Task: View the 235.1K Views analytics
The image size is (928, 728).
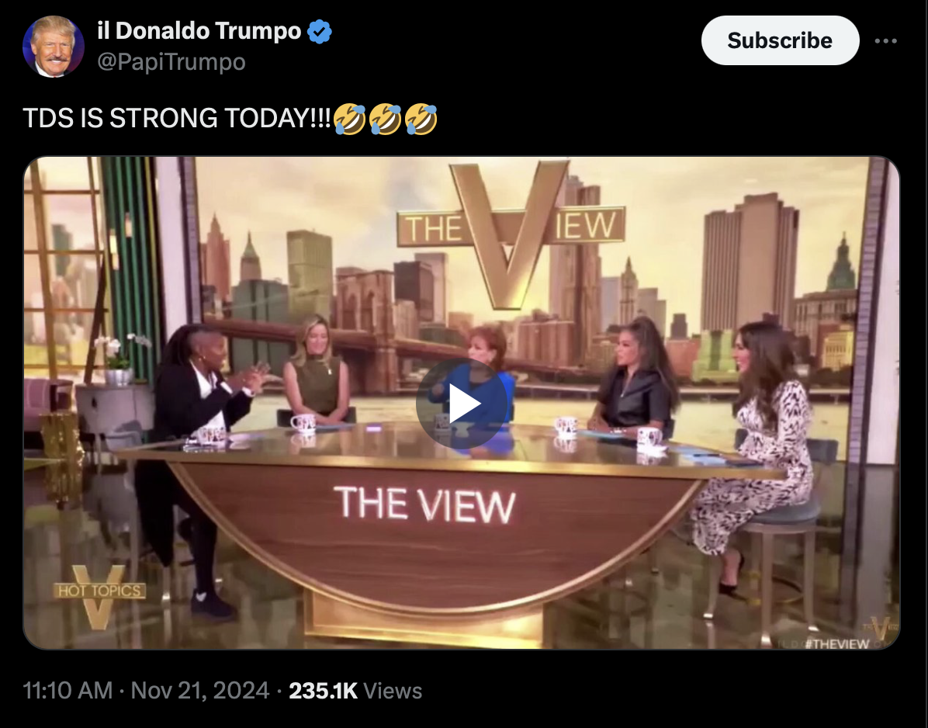Action: [x=355, y=690]
